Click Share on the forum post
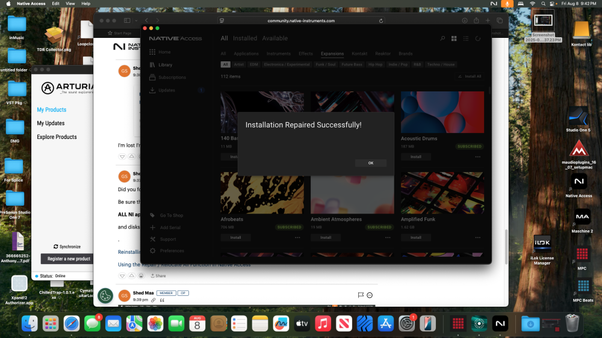Image resolution: width=602 pixels, height=338 pixels. [x=158, y=276]
